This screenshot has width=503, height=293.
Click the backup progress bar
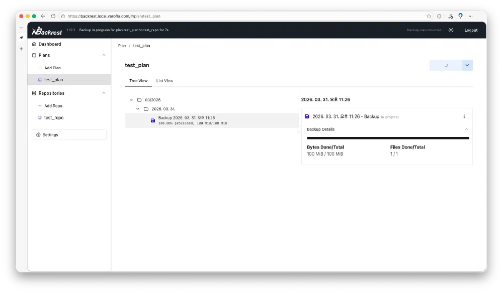[x=387, y=138]
